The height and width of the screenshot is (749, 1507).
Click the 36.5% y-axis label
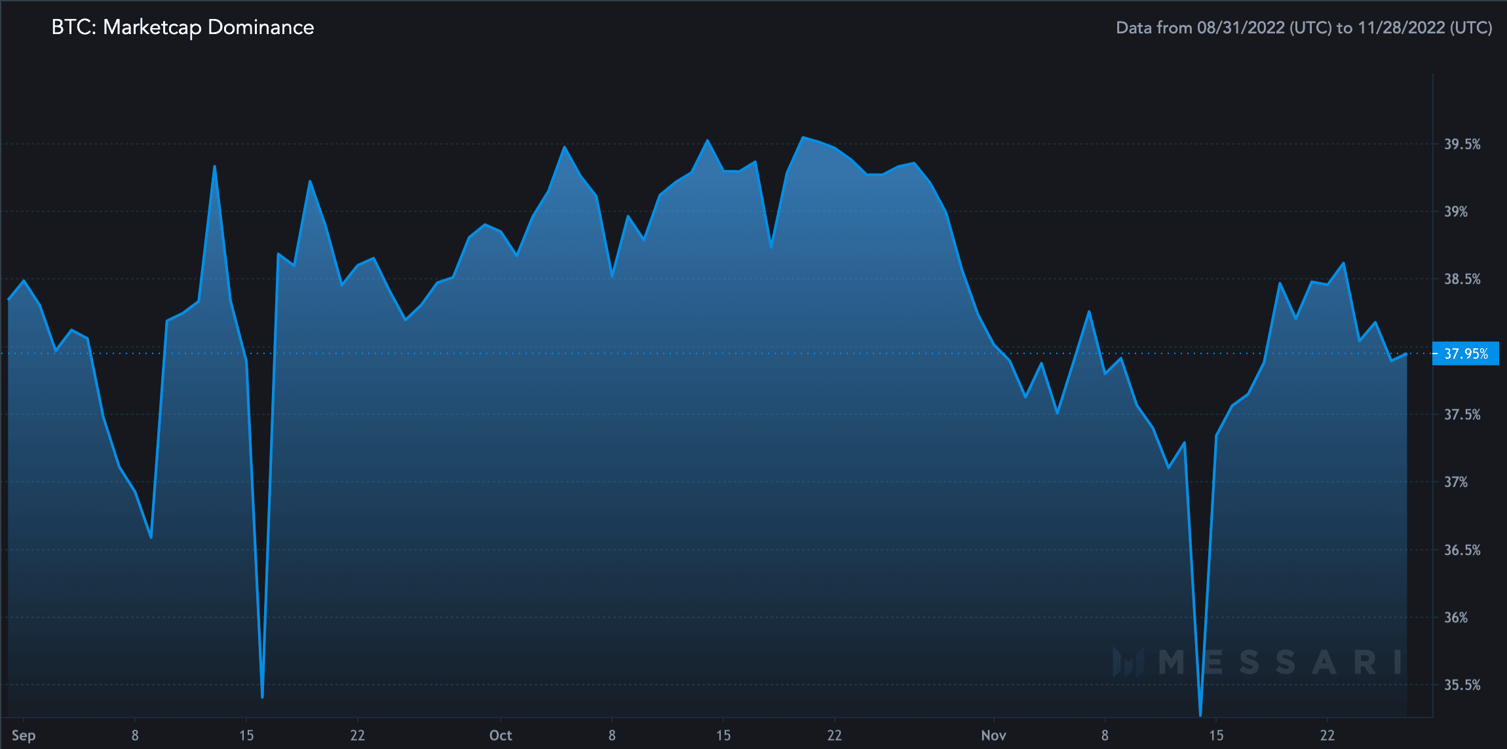(1462, 550)
